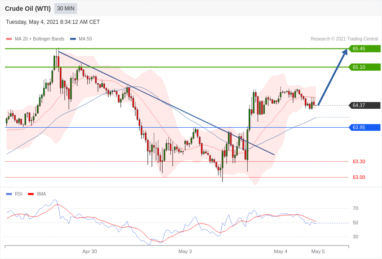Select the 65.10 resistance price tag
Image resolution: width=382 pixels, height=259 pixels.
click(365, 67)
